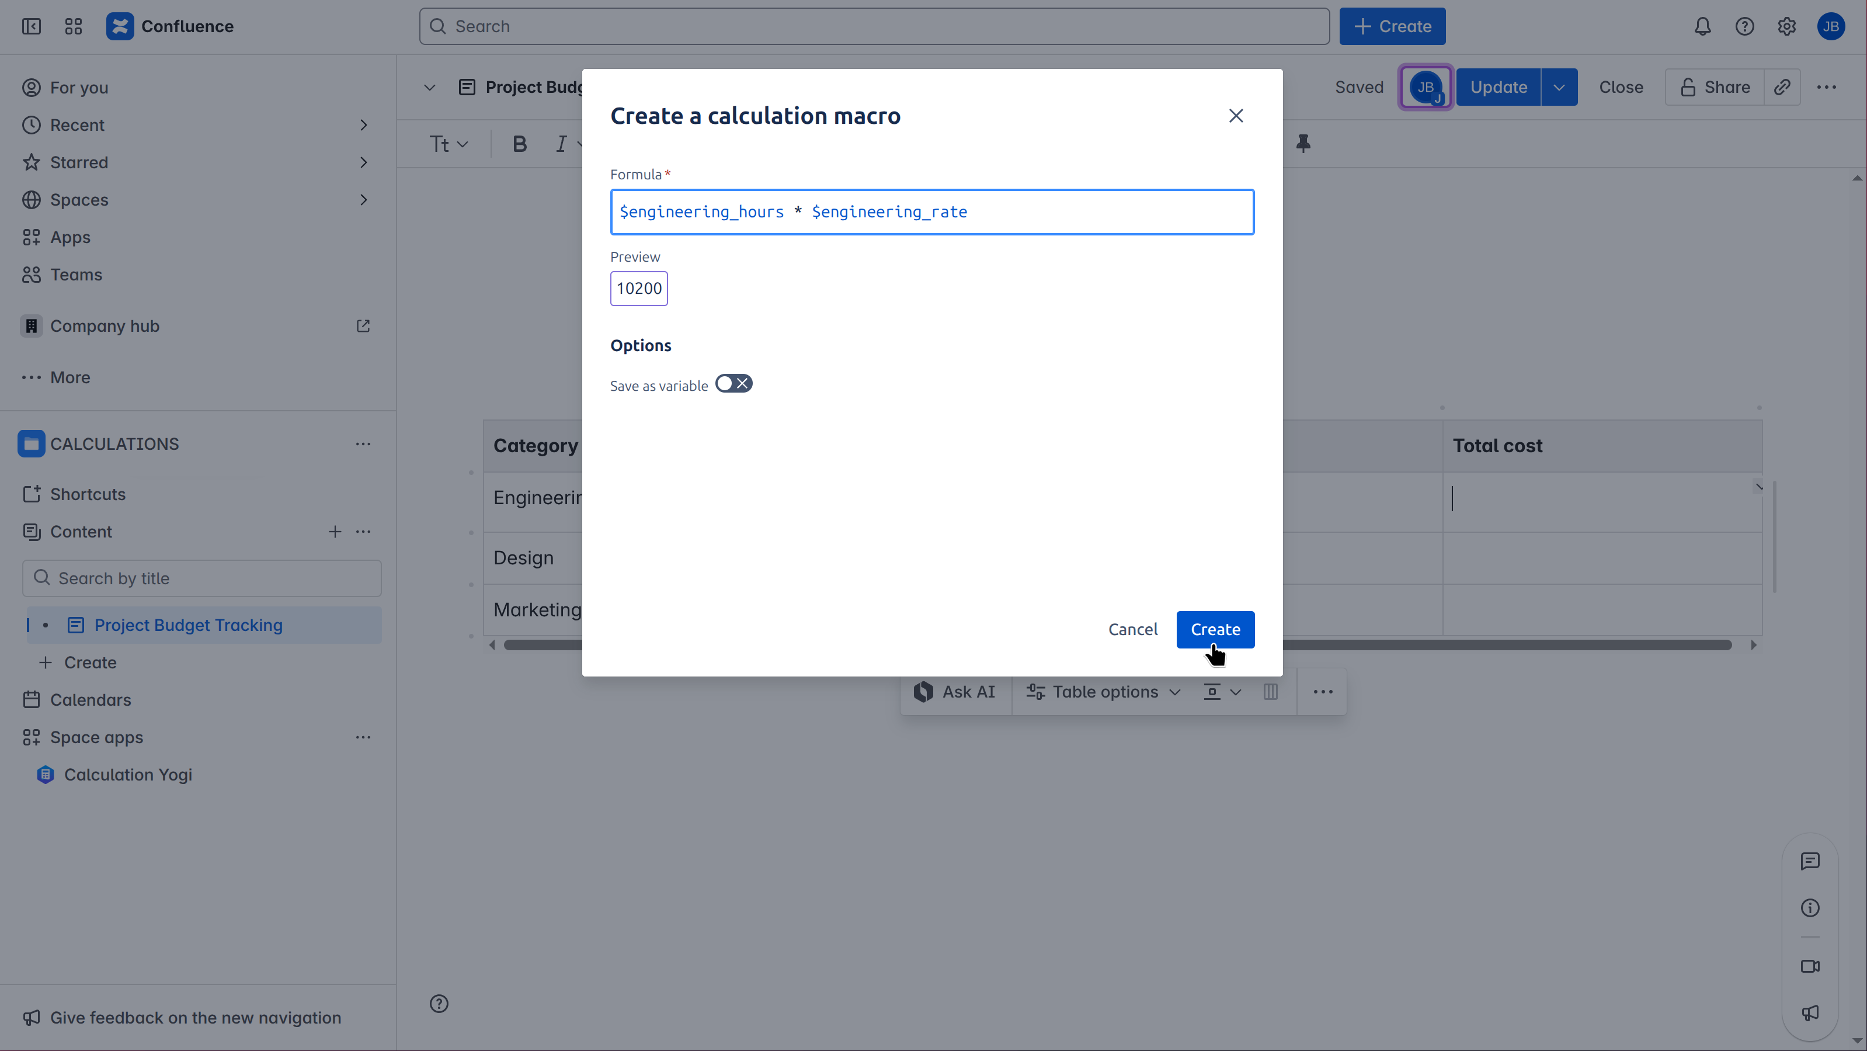Open the announcements megaphone icon
The width and height of the screenshot is (1867, 1051).
point(1810,1013)
